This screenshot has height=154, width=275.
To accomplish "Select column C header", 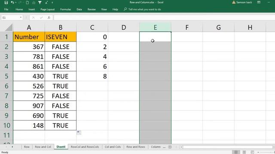I will [x=92, y=27].
